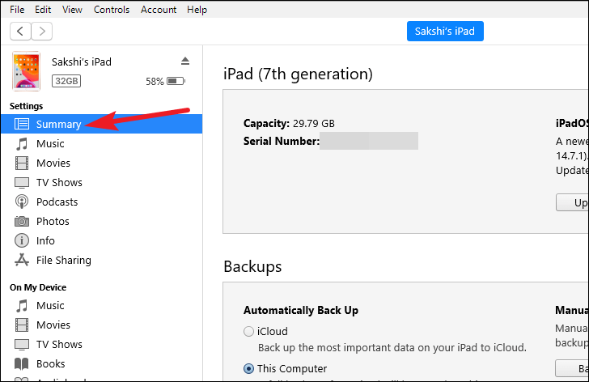Image resolution: width=589 pixels, height=382 pixels.
Task: Open Info settings
Action: 101,240
